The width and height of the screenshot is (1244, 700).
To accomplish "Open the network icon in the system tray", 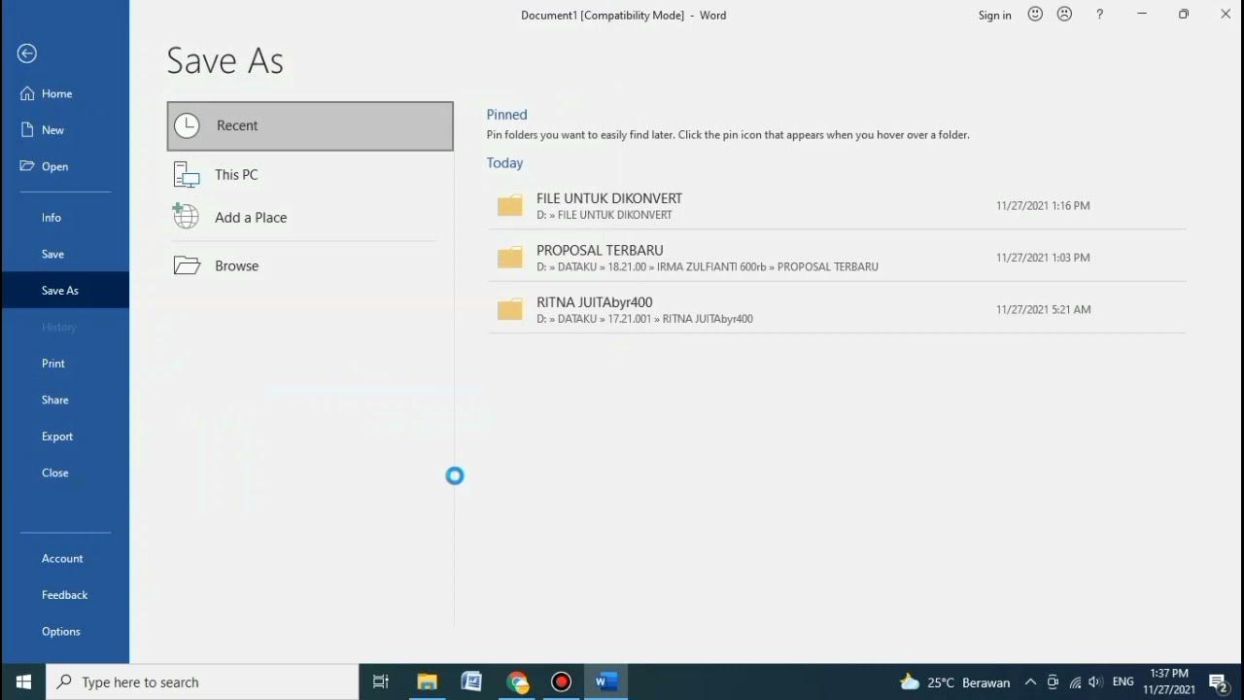I will click(x=1075, y=682).
